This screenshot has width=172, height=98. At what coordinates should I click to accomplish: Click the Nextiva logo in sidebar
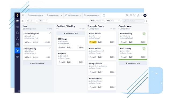pyautogui.click(x=17, y=16)
